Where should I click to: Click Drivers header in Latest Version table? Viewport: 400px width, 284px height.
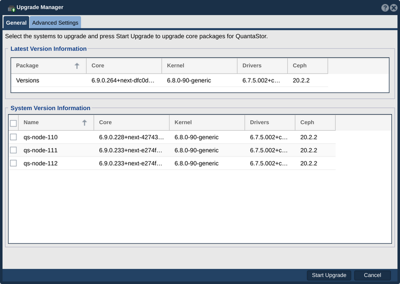click(262, 66)
